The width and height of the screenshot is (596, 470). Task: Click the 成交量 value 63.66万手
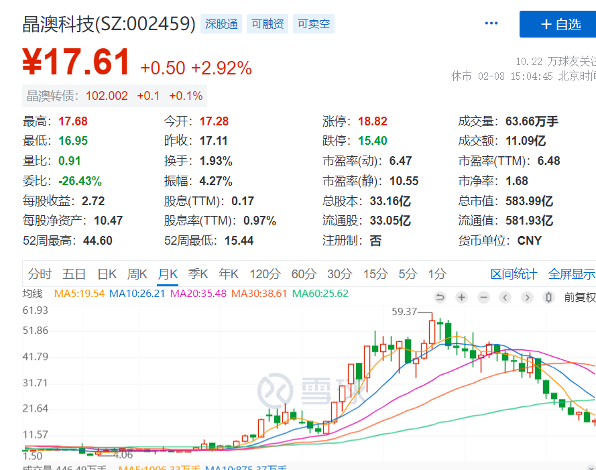532,121
